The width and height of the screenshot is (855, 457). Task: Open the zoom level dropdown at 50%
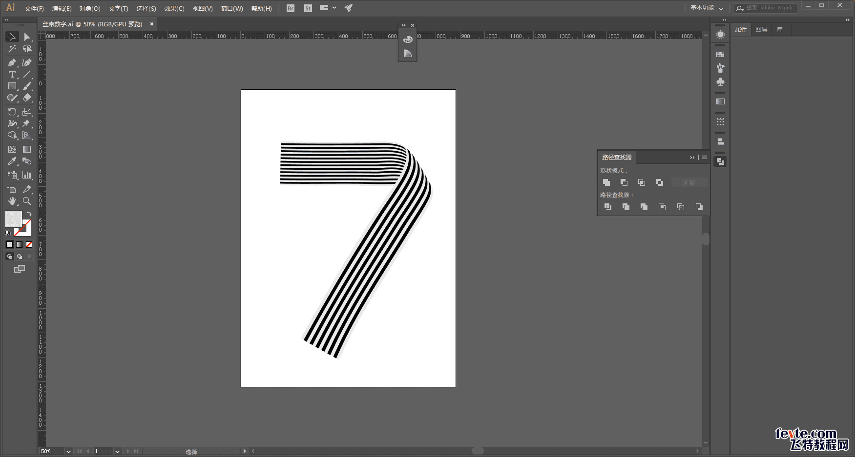click(x=68, y=452)
